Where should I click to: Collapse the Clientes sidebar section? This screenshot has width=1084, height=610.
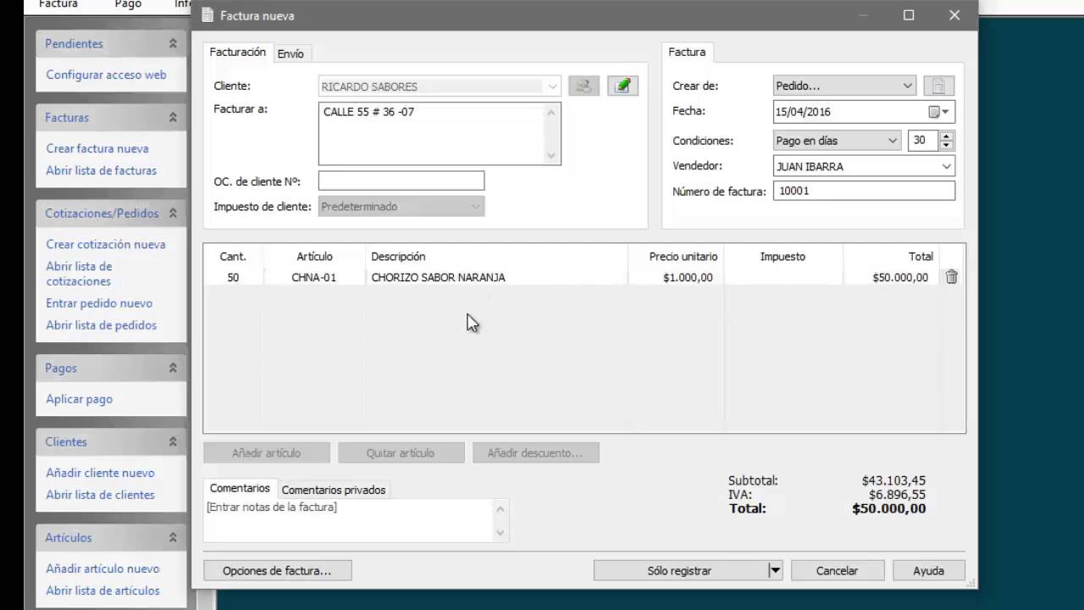[173, 441]
